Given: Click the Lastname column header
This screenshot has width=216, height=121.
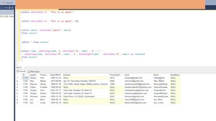Looking at the screenshot, I should [34, 75].
